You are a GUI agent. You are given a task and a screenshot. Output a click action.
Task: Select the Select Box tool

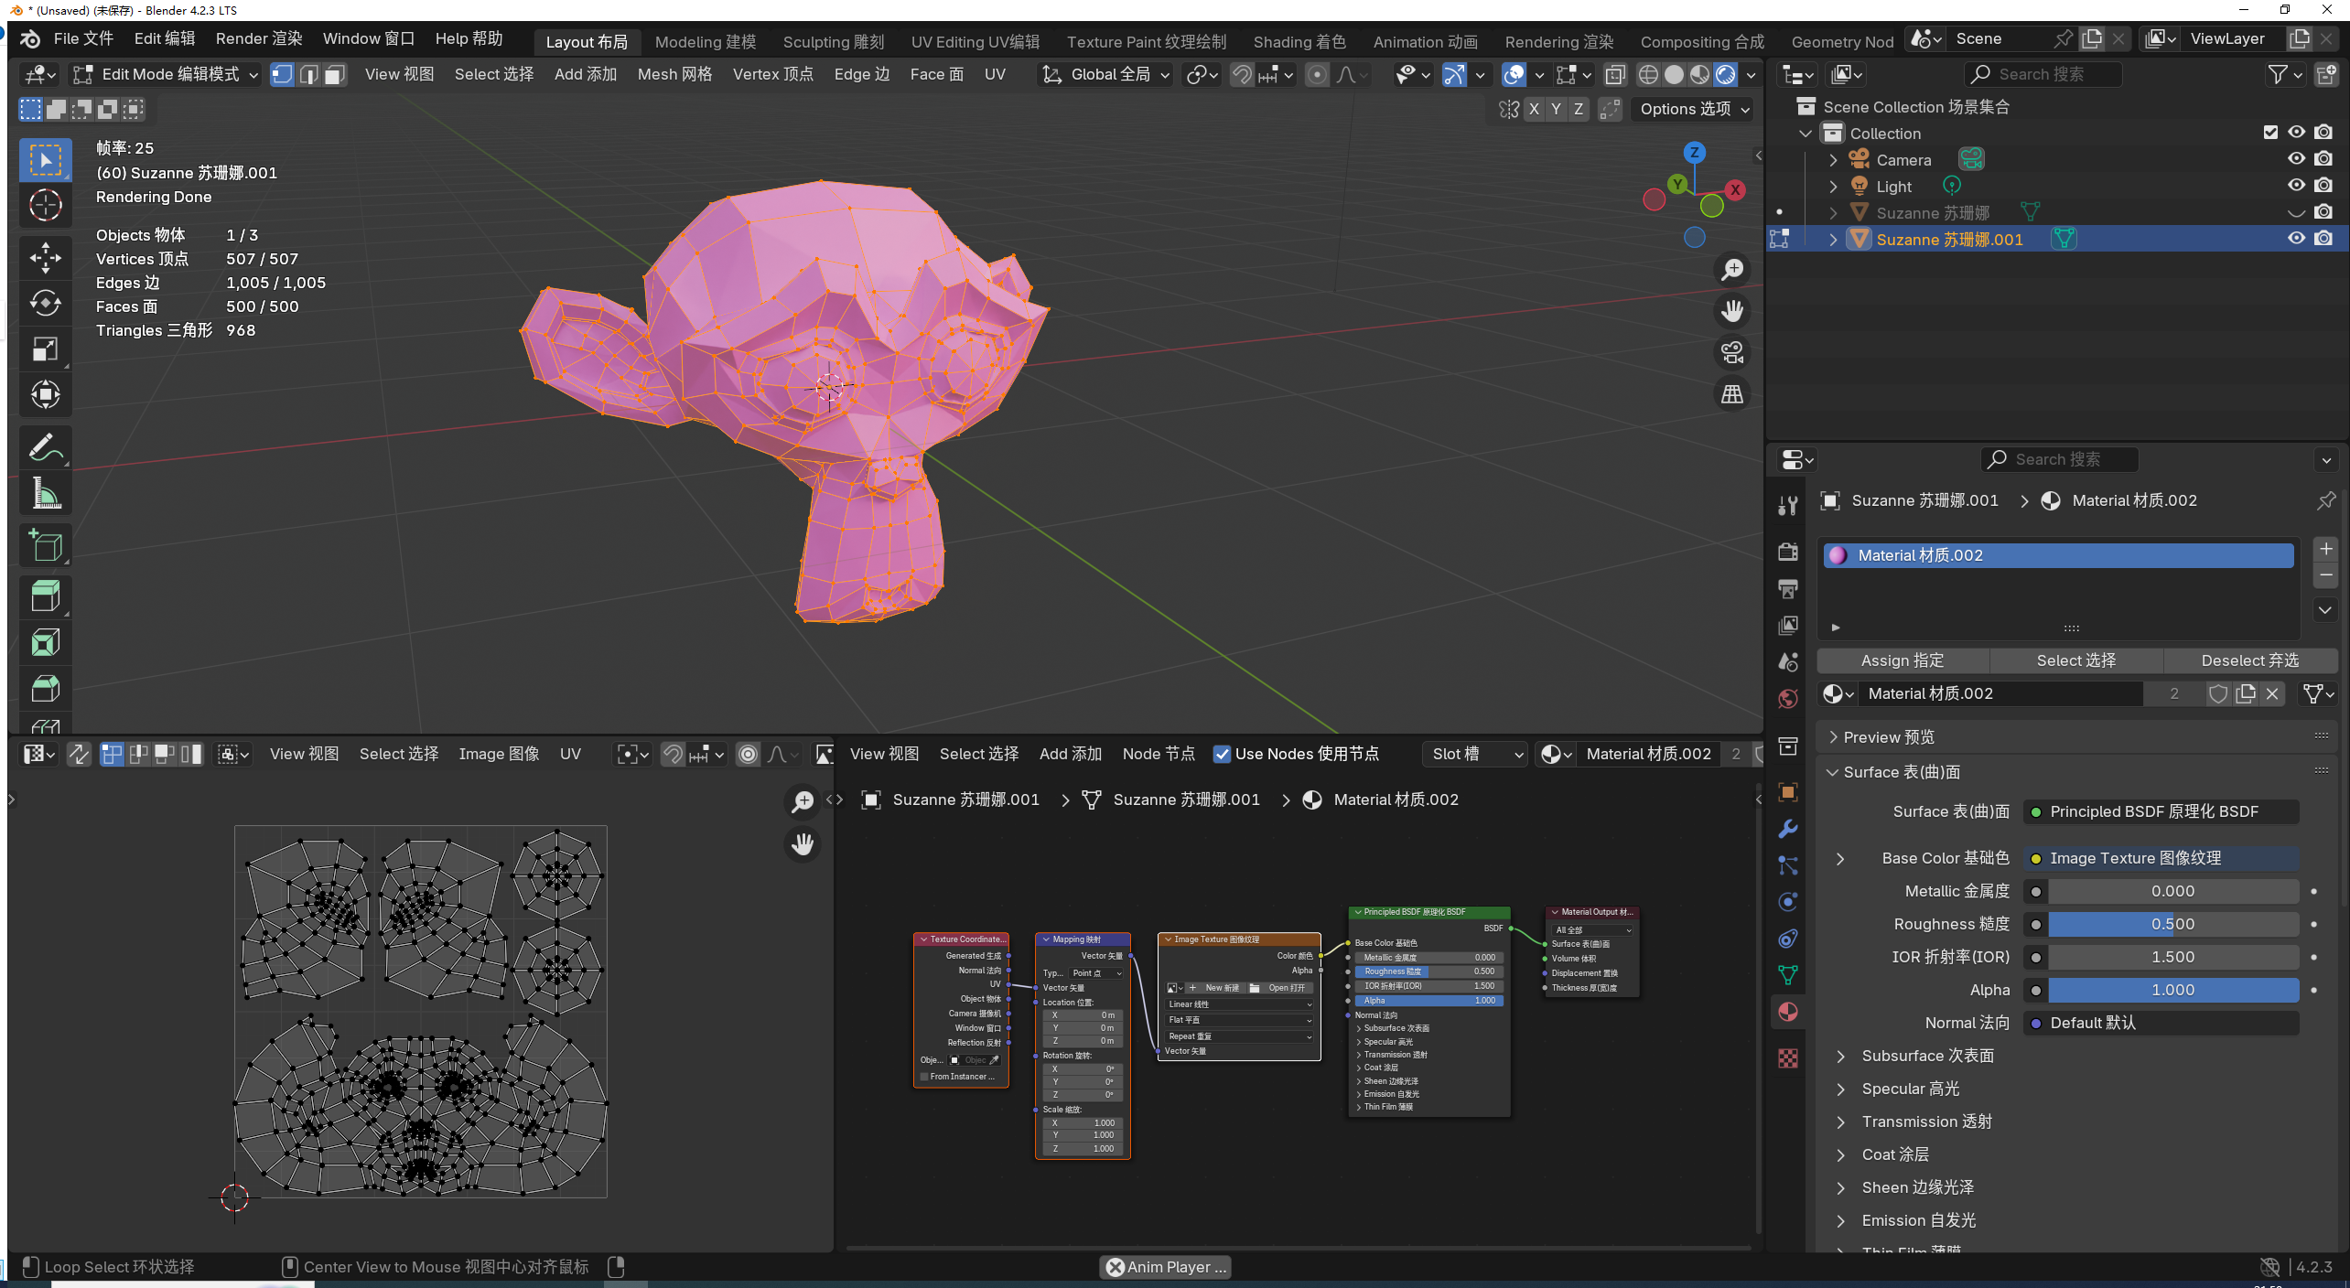pyautogui.click(x=45, y=160)
